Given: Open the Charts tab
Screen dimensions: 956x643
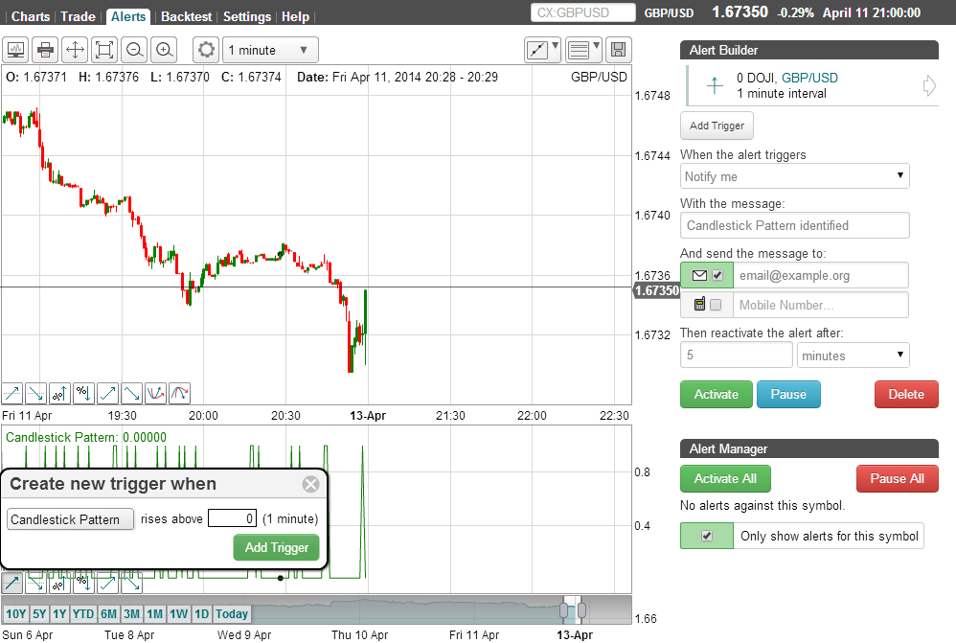Looking at the screenshot, I should (31, 16).
